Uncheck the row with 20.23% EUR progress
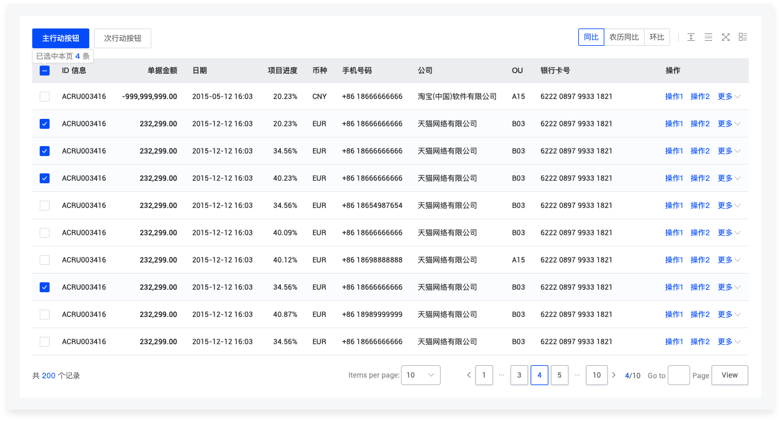This screenshot has width=781, height=421. 45,124
